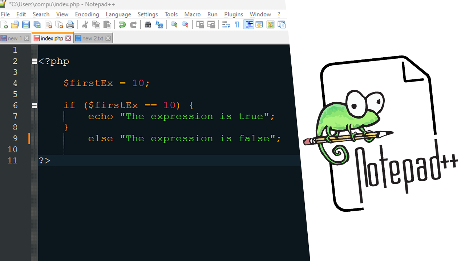Click the Paste clipboard icon

click(108, 25)
